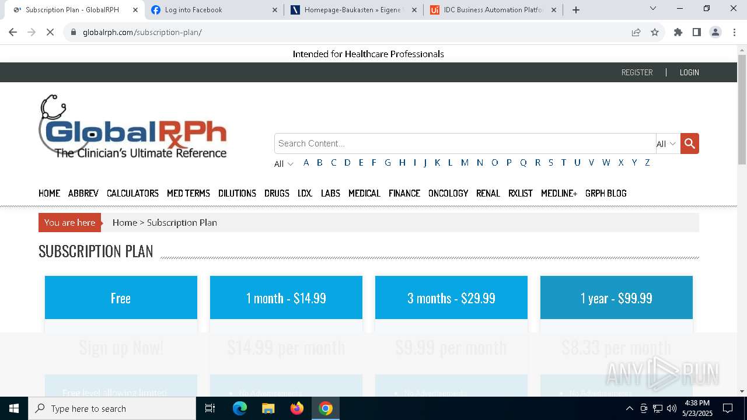Open search category All dropdown

pos(666,143)
